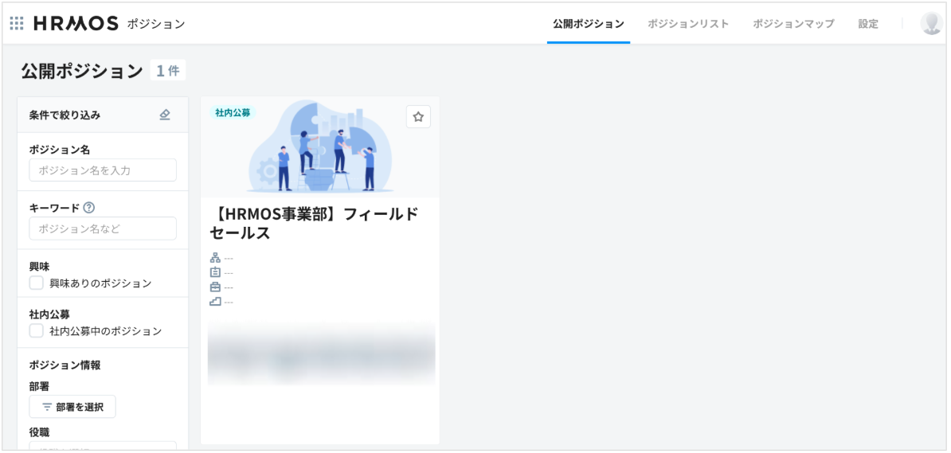This screenshot has width=951, height=453.
Task: Click the 条件で絞り込み header text
Action: click(x=65, y=115)
